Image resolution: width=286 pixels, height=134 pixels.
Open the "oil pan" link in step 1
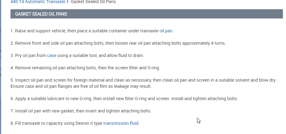[x=166, y=31]
